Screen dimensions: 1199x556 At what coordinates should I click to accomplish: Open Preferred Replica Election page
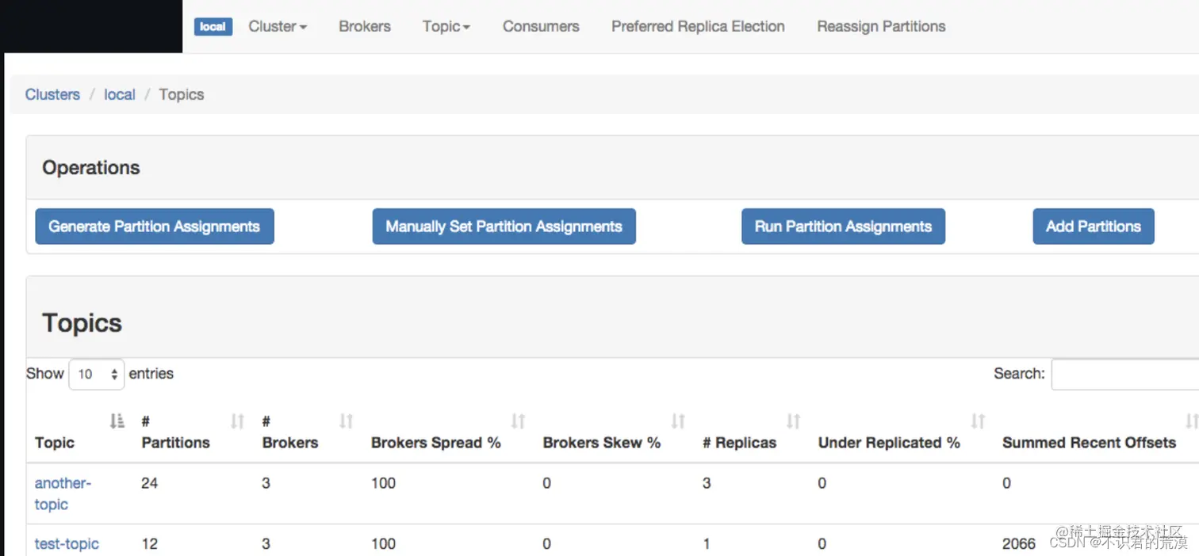698,26
